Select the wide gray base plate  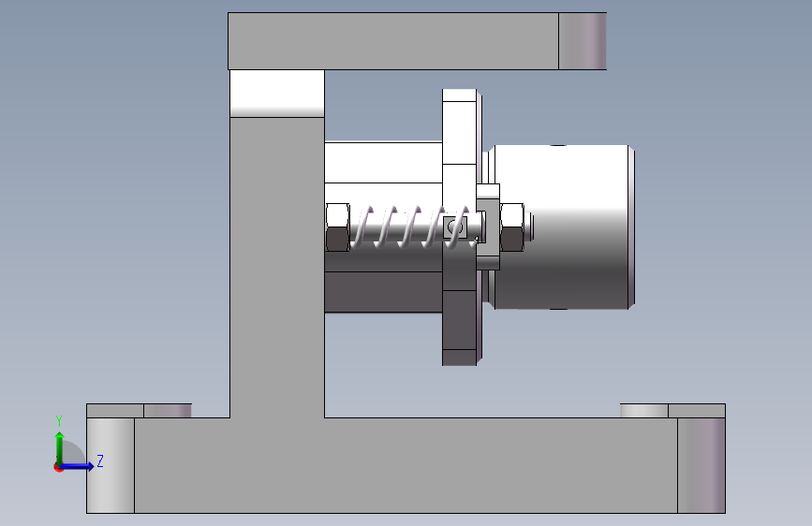coord(406,465)
